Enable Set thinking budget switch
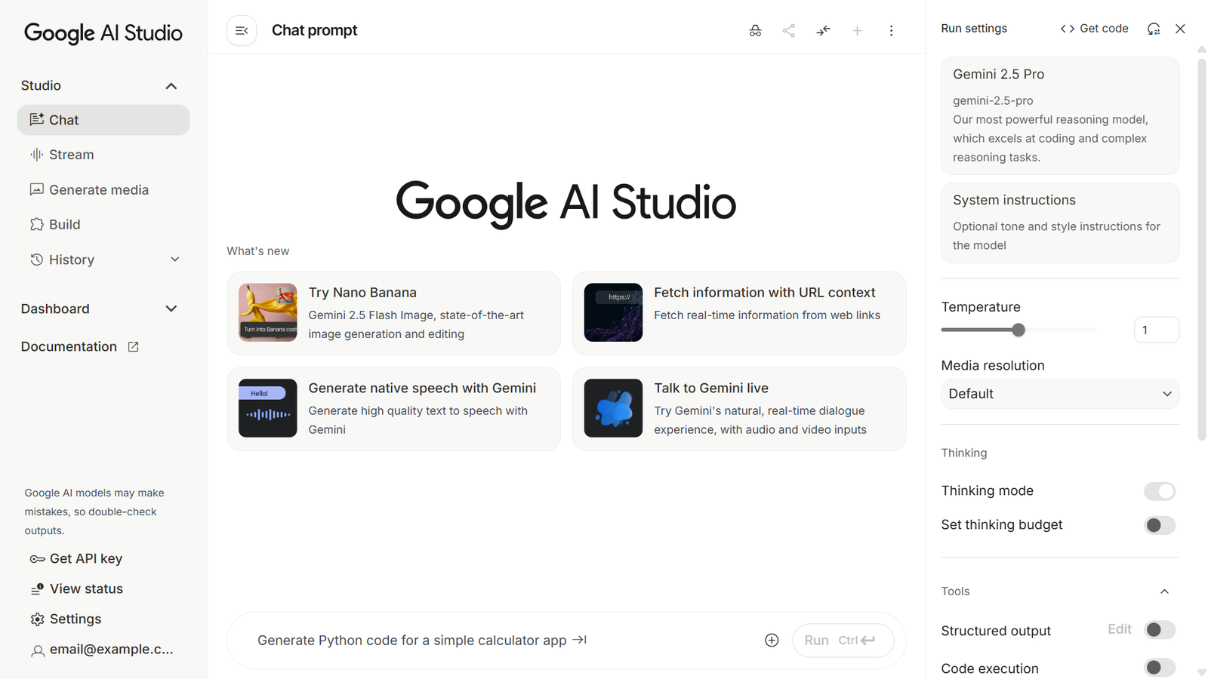The height and width of the screenshot is (679, 1208). coord(1160,525)
